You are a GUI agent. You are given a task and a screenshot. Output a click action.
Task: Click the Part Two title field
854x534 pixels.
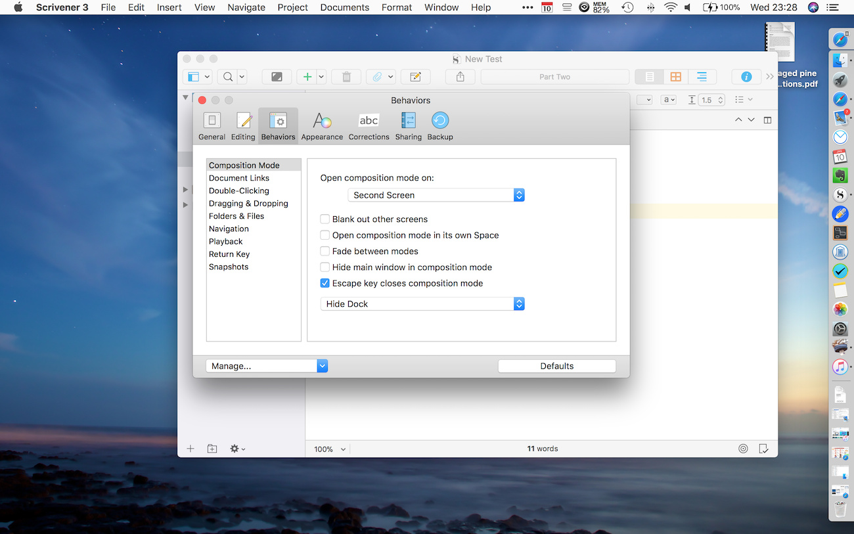click(x=554, y=77)
